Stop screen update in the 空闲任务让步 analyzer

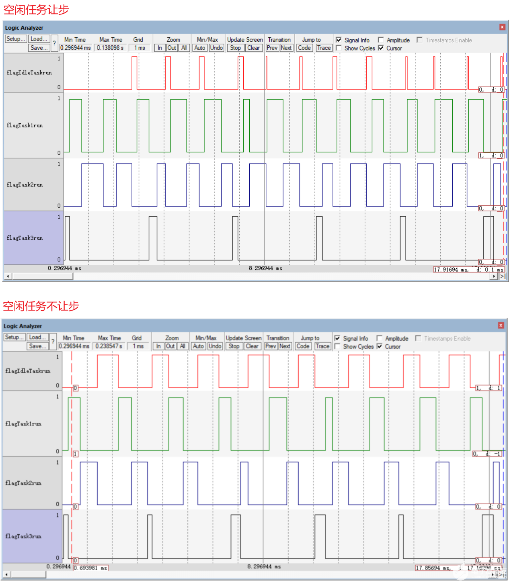(236, 48)
